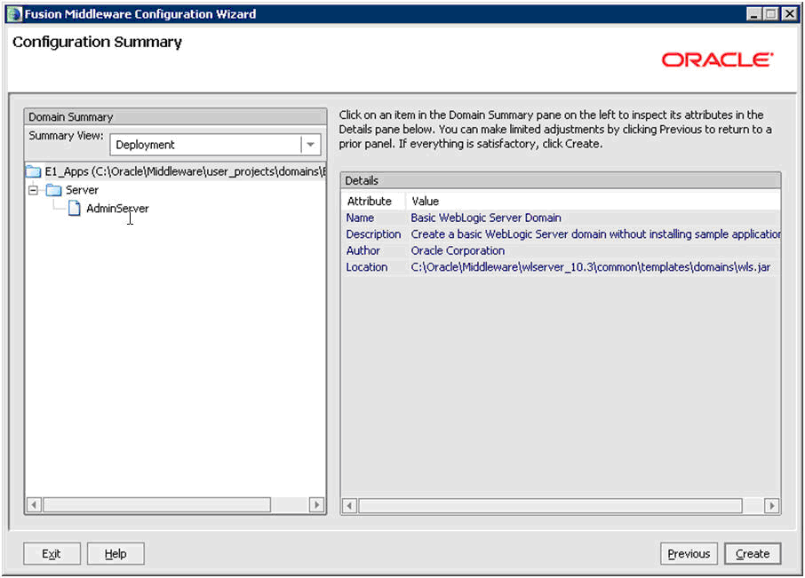The height and width of the screenshot is (578, 805).
Task: Select the E1_Apps domain folder icon
Action: coord(34,171)
